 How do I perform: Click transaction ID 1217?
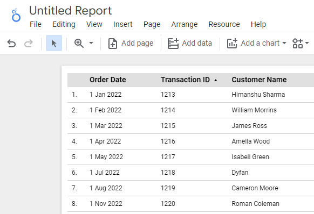coord(168,156)
